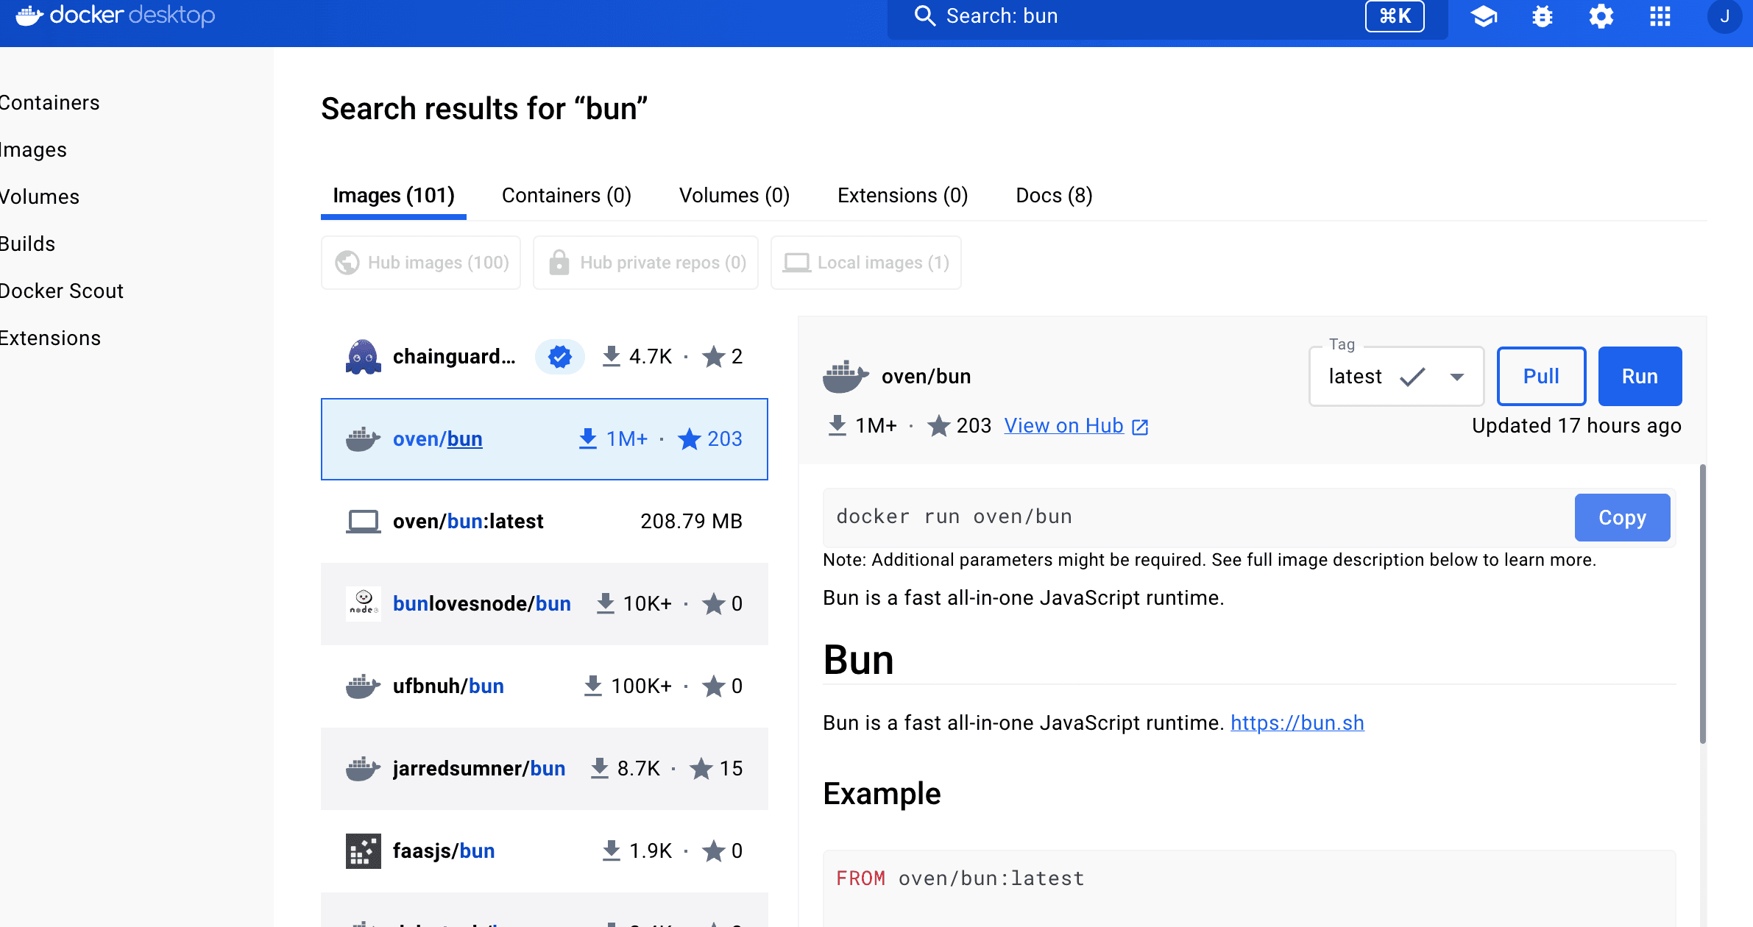Click the open-in-new icon beside View on Hub
This screenshot has width=1753, height=927.
pos(1140,427)
